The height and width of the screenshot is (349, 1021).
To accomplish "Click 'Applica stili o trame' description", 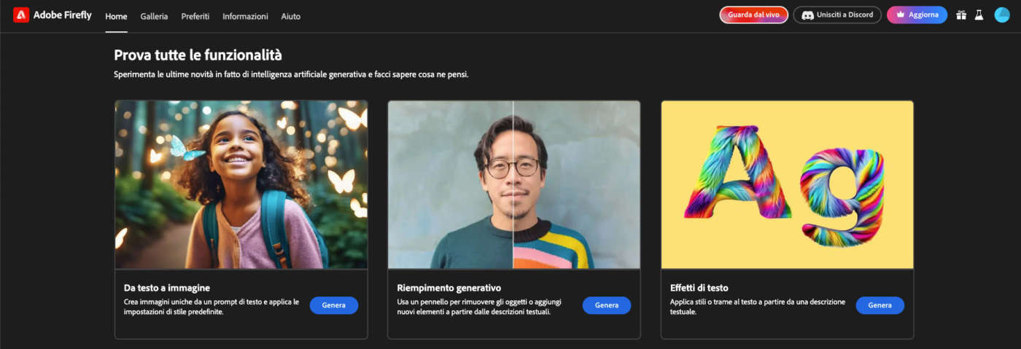I will click(758, 307).
